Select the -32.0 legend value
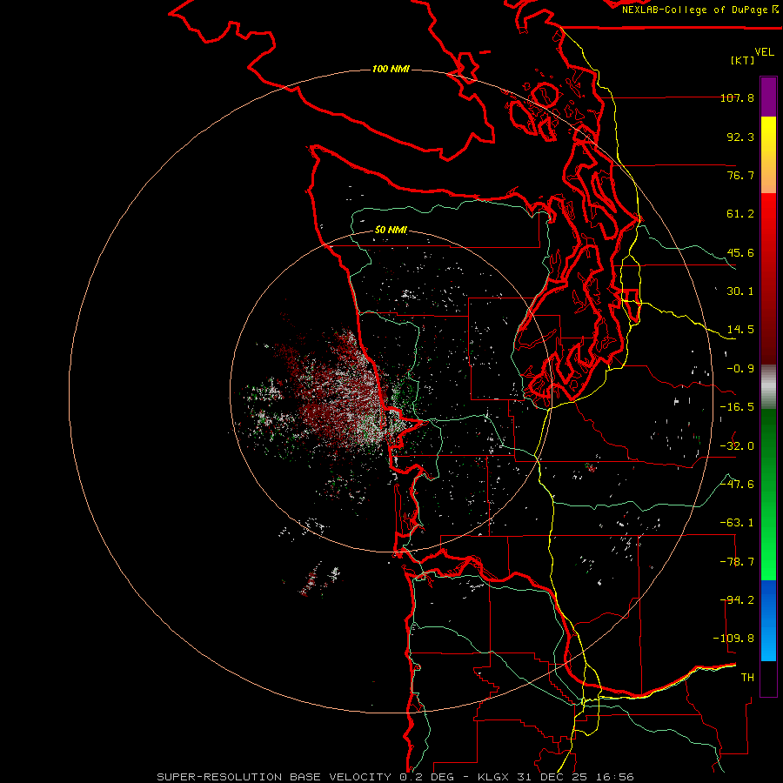This screenshot has height=783, width=783. point(737,446)
